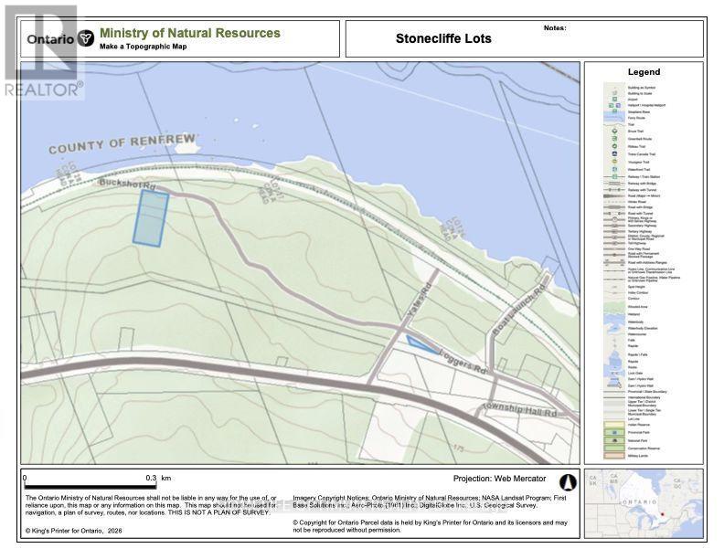
Task: Click the Military Lands legend swatch
Action: click(x=614, y=456)
